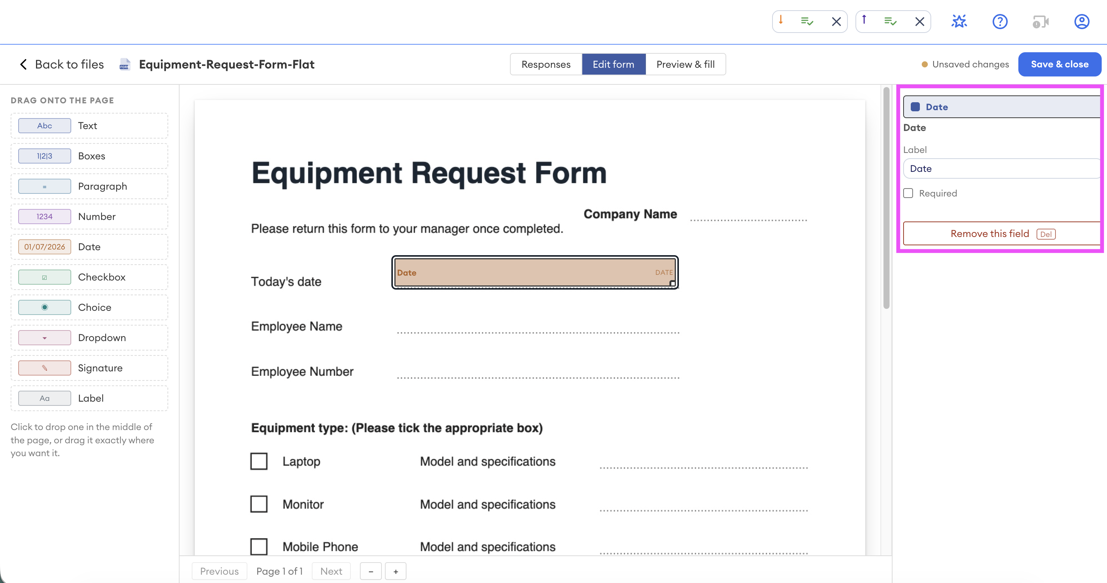Image resolution: width=1107 pixels, height=583 pixels.
Task: Zoom out with the minus button
Action: pos(371,571)
